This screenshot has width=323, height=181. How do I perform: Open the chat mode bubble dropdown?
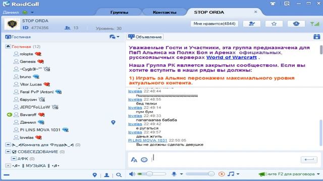pos(114,37)
